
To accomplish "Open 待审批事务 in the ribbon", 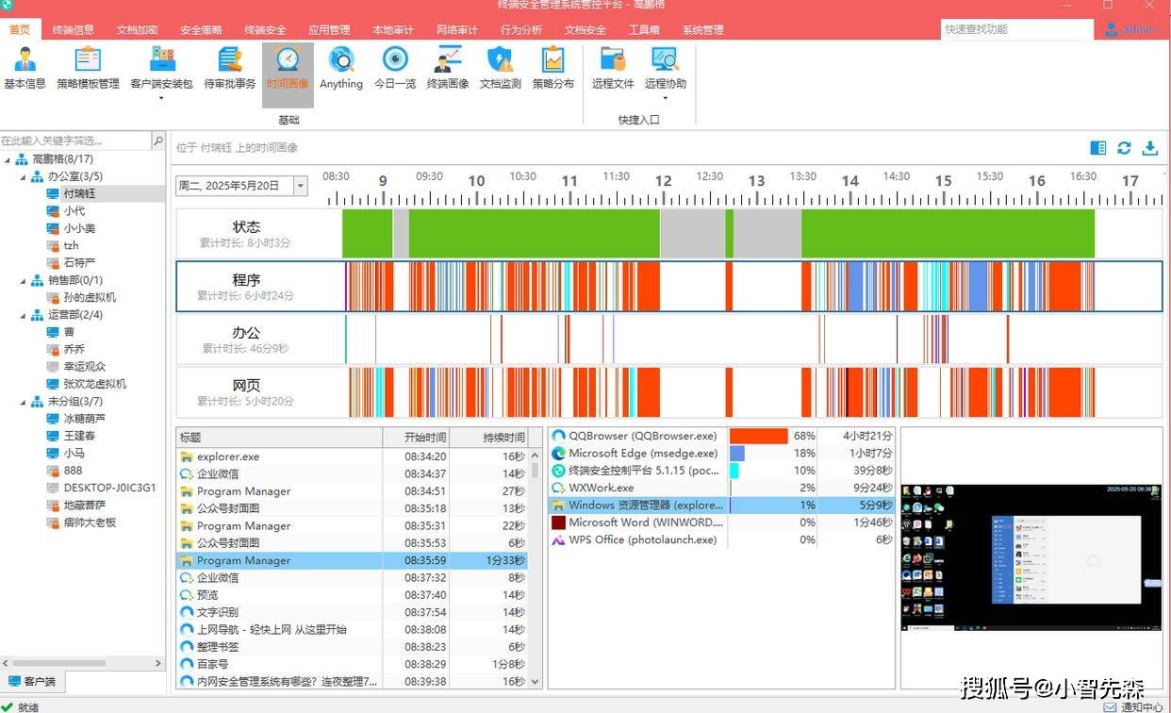I will click(230, 68).
